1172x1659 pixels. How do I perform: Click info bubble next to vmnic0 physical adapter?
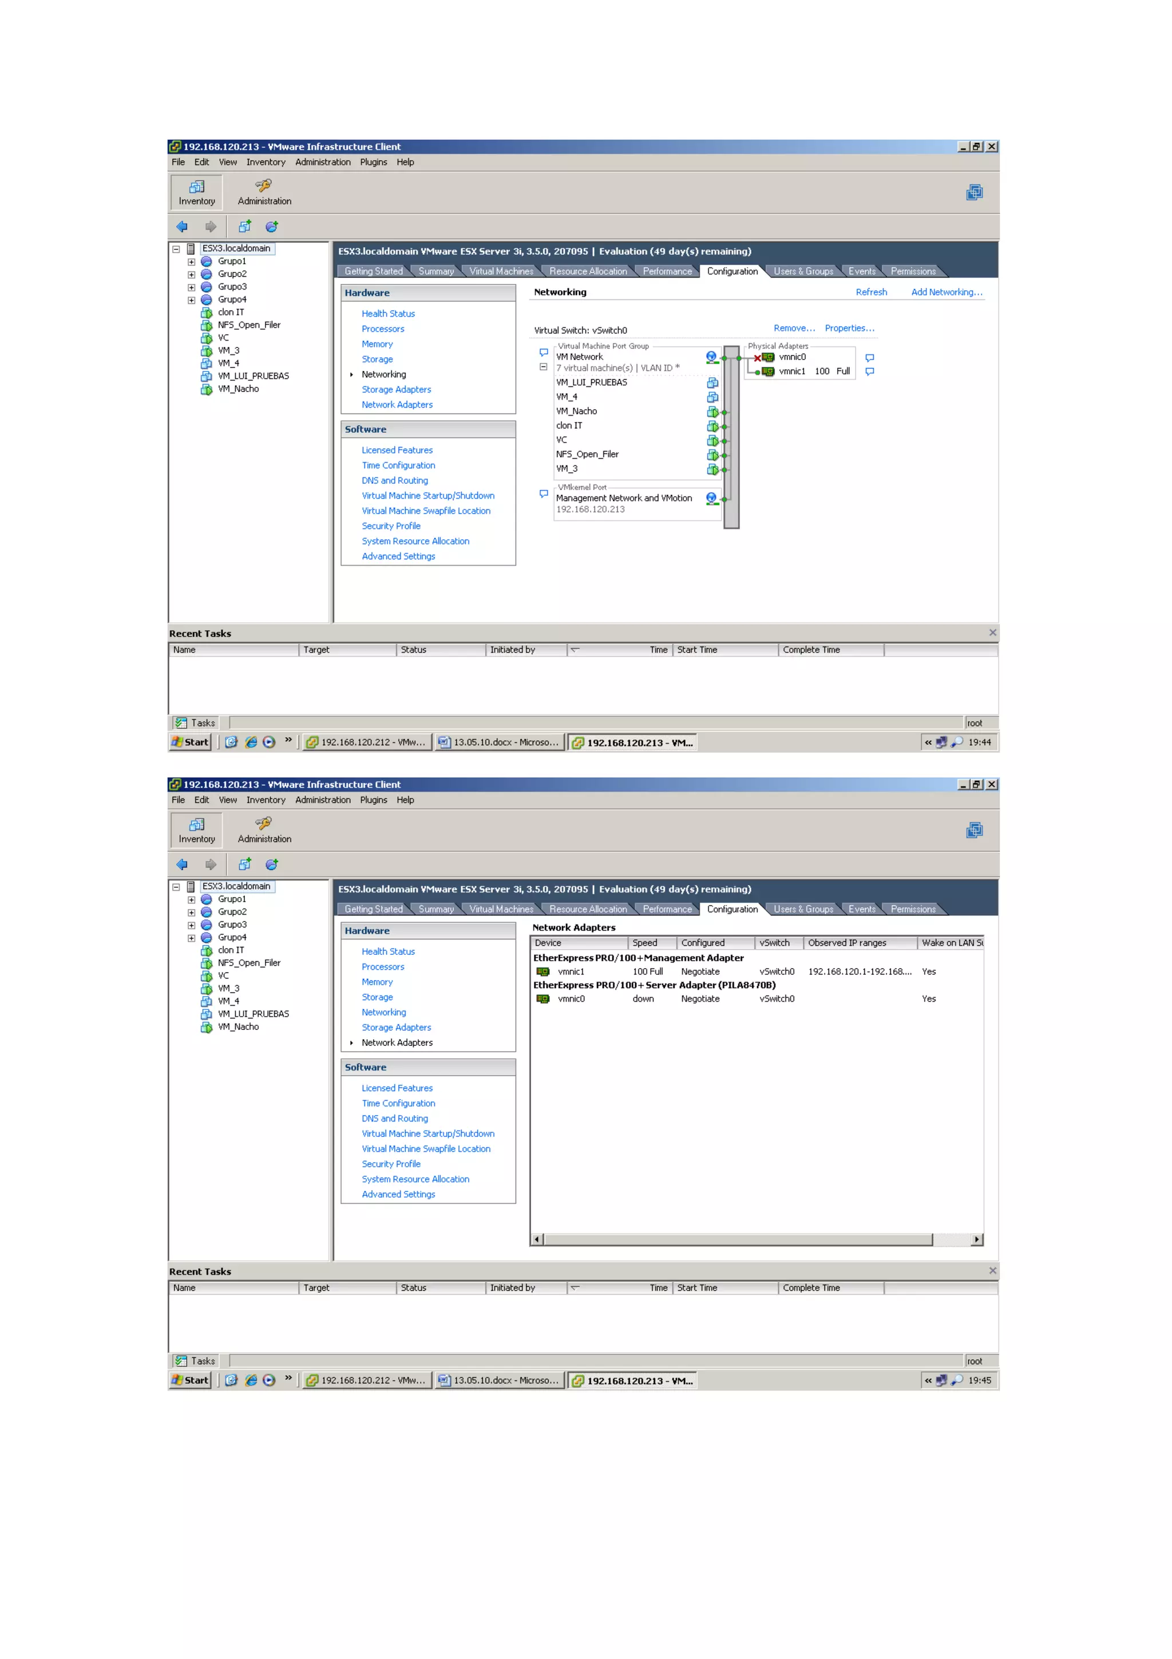pos(869,358)
